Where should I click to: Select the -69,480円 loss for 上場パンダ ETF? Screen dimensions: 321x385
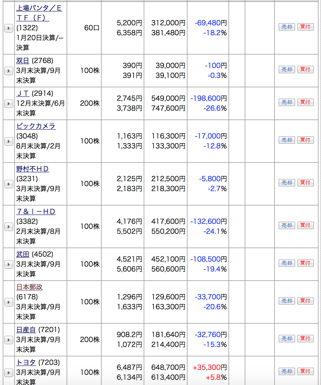(x=211, y=23)
